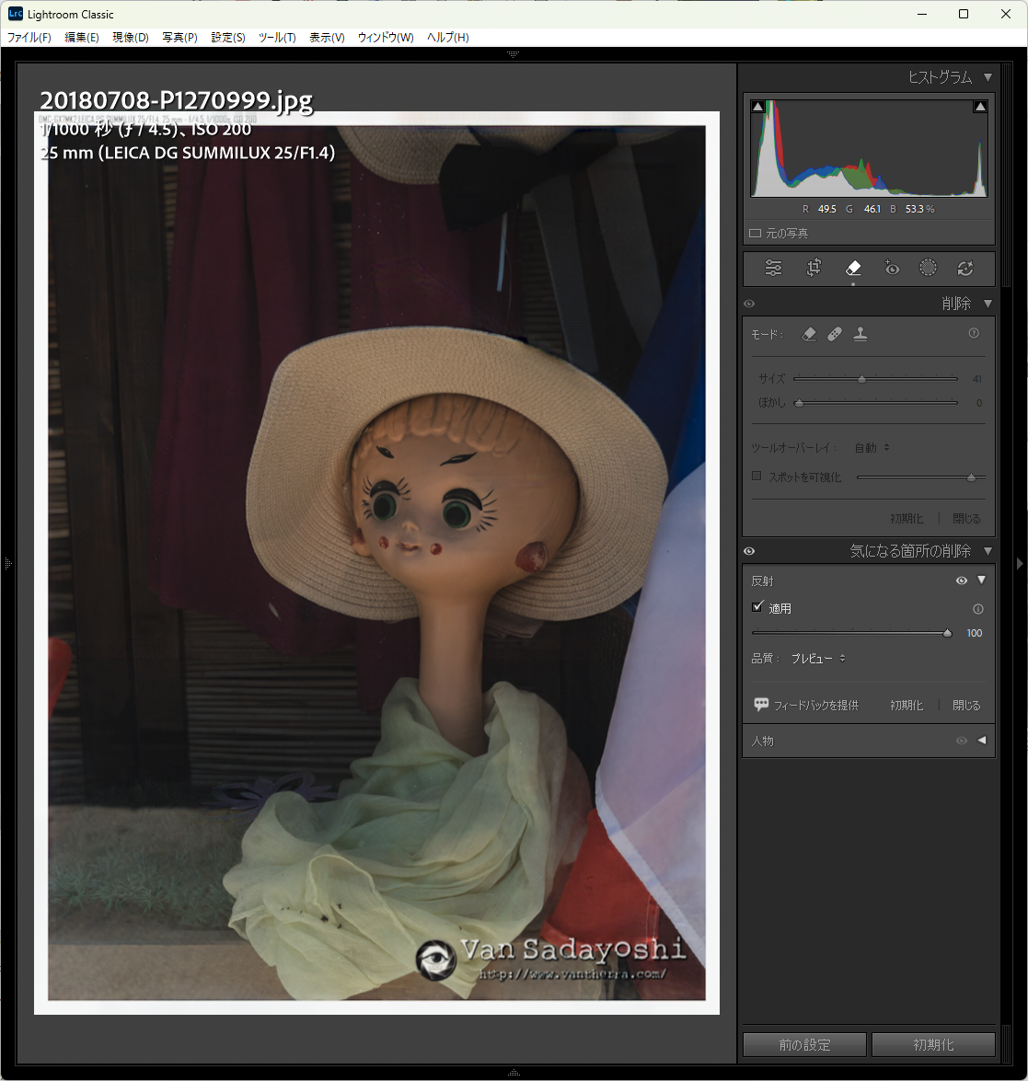Choose the Heal bandage mode icon
Screen dimensions: 1028x1081
[835, 335]
